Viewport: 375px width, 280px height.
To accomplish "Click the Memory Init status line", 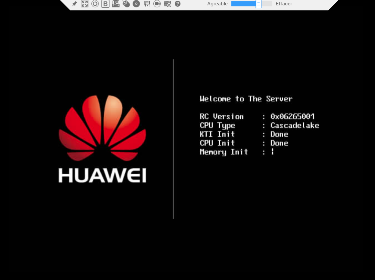I will 237,152.
